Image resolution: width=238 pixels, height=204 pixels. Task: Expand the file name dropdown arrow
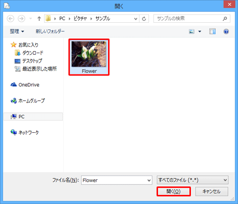pyautogui.click(x=149, y=180)
